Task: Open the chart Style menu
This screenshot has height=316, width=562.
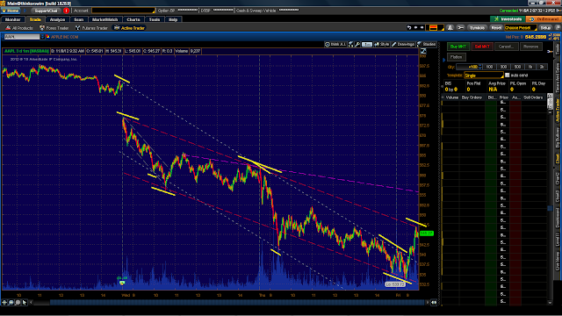Action: click(x=382, y=45)
